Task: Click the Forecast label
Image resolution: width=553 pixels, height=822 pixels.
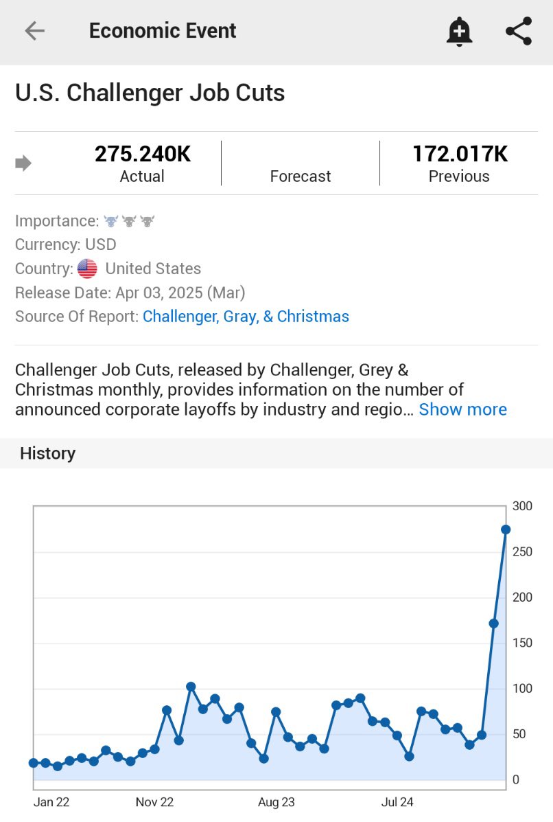Action: (301, 176)
